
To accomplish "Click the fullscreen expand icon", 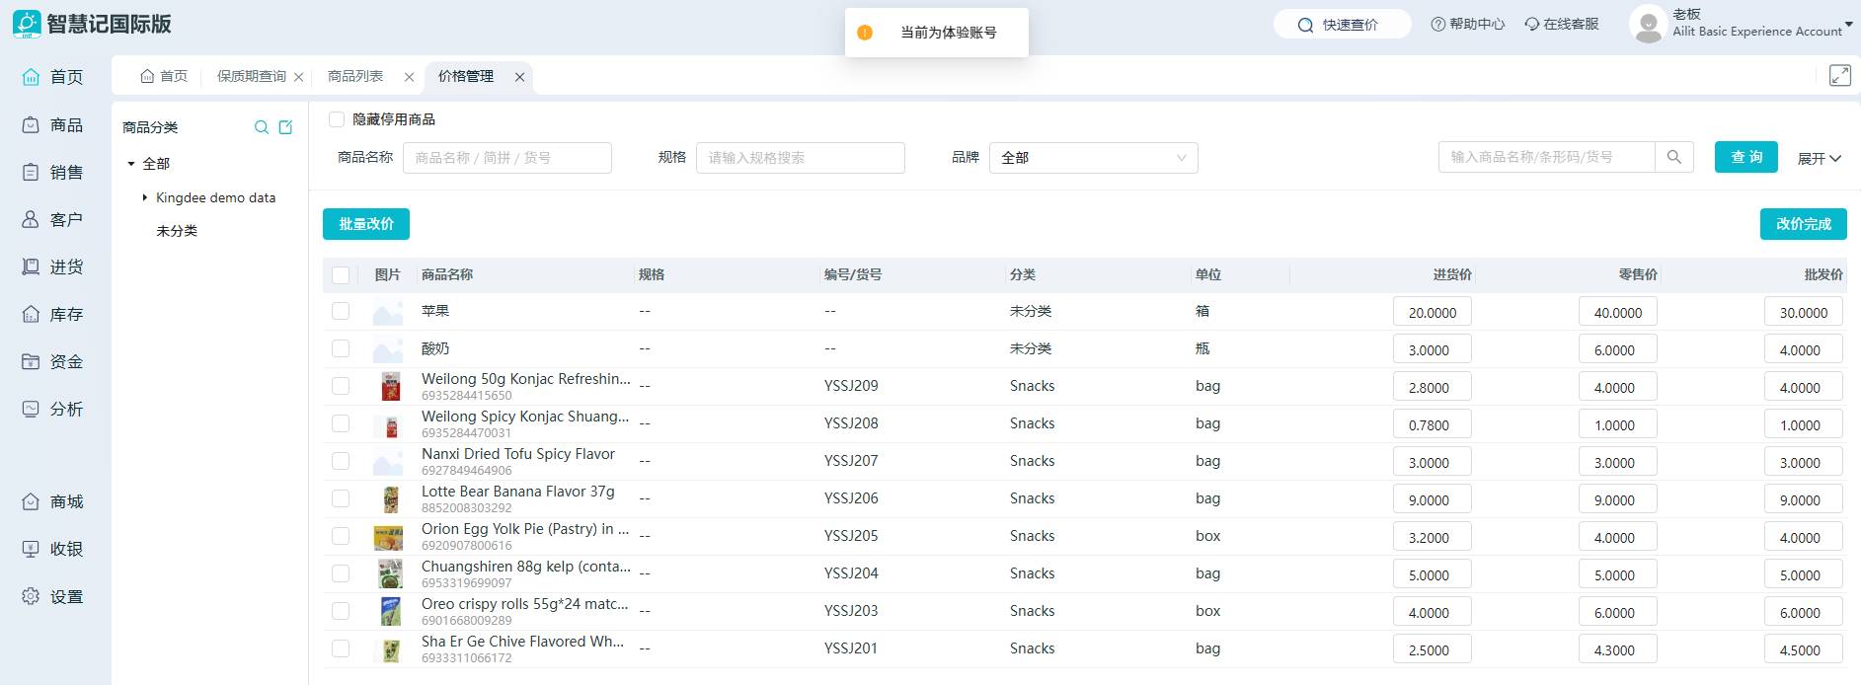I will [1839, 76].
